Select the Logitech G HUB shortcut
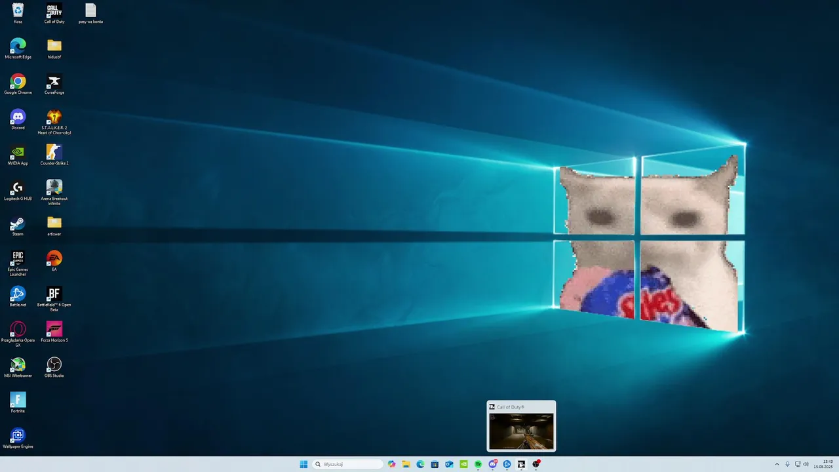The height and width of the screenshot is (472, 839). click(x=18, y=190)
